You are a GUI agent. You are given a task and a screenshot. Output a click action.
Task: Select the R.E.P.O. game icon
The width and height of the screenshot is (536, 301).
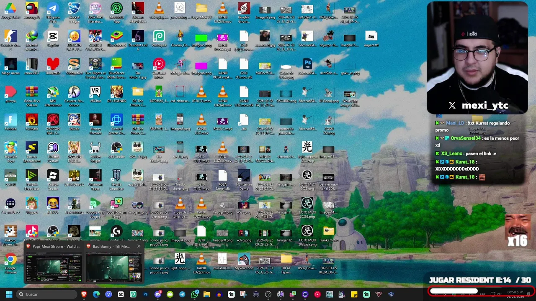(53, 206)
